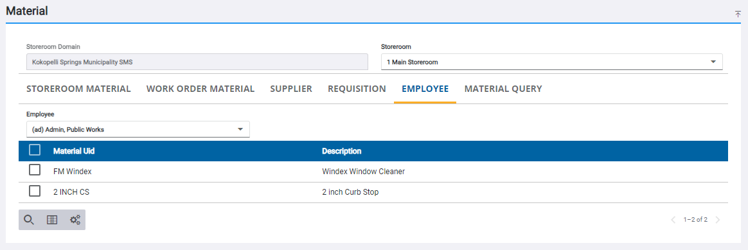Switch to the Work Order Material tab
Screen dimensions: 748x250
(x=200, y=89)
